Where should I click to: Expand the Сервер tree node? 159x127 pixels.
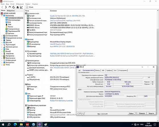coord(2,40)
